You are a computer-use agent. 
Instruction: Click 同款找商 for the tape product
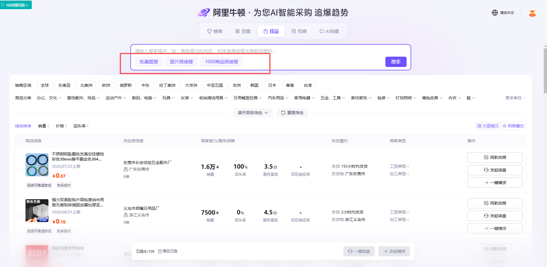pos(495,203)
